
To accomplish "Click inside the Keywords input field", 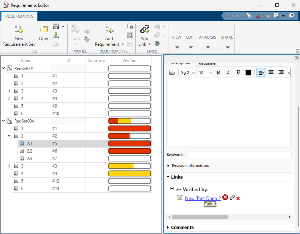I will 239,154.
